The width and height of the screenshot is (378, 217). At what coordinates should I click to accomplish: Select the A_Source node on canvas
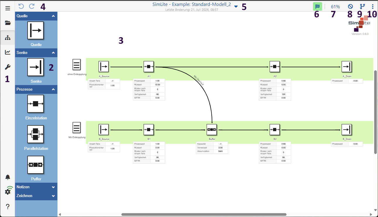click(104, 67)
